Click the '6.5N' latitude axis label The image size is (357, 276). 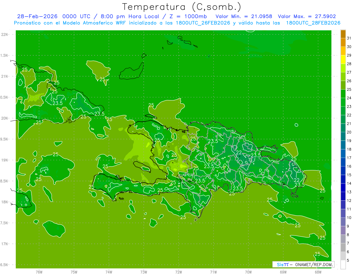[x=4, y=265]
